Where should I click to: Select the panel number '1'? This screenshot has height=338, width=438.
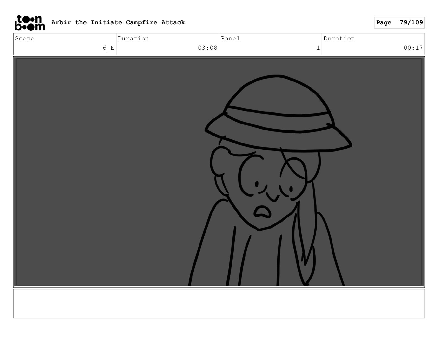point(318,48)
